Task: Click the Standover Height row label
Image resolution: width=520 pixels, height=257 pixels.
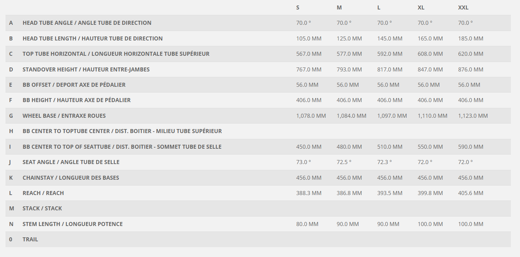Action: (x=86, y=69)
